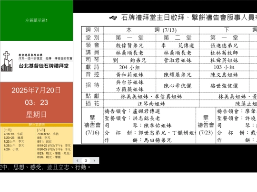The height and width of the screenshot is (192, 257).
Task: Click the cell 張進德弟兄
Action: pos(224,46)
